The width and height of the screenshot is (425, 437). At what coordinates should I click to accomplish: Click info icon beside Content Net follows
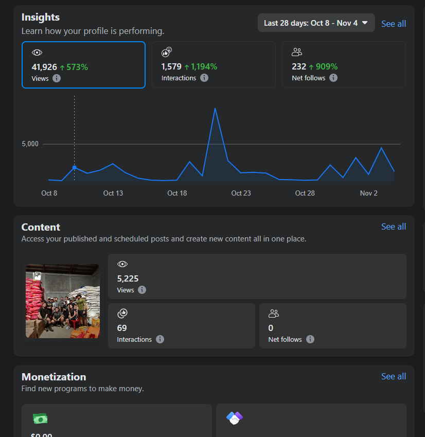click(x=310, y=339)
